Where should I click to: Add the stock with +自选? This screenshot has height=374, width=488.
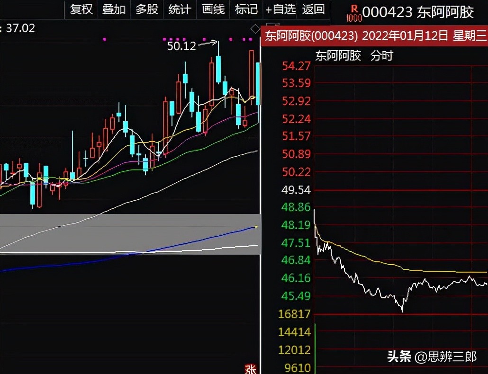tap(280, 9)
